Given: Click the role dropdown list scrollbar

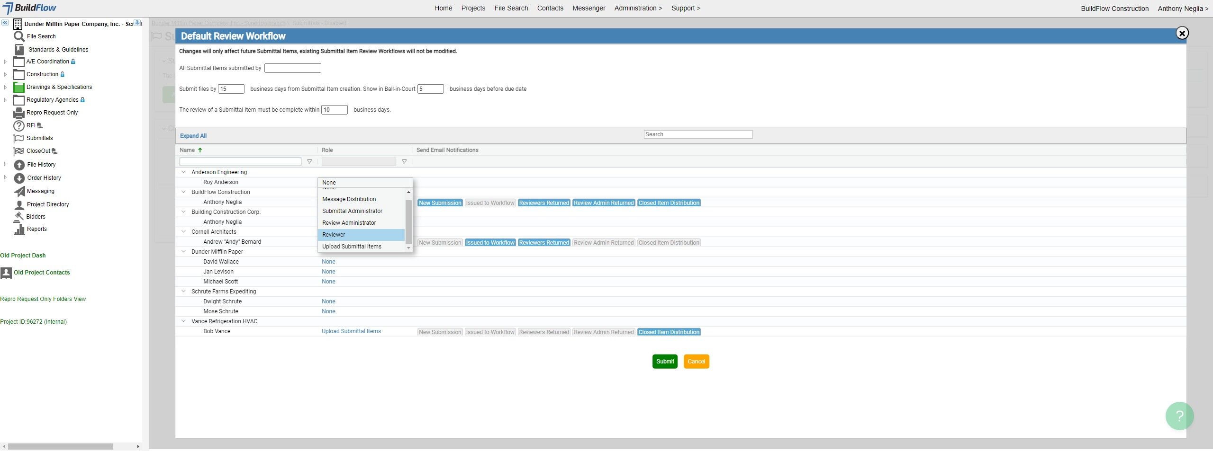Looking at the screenshot, I should coord(408,222).
